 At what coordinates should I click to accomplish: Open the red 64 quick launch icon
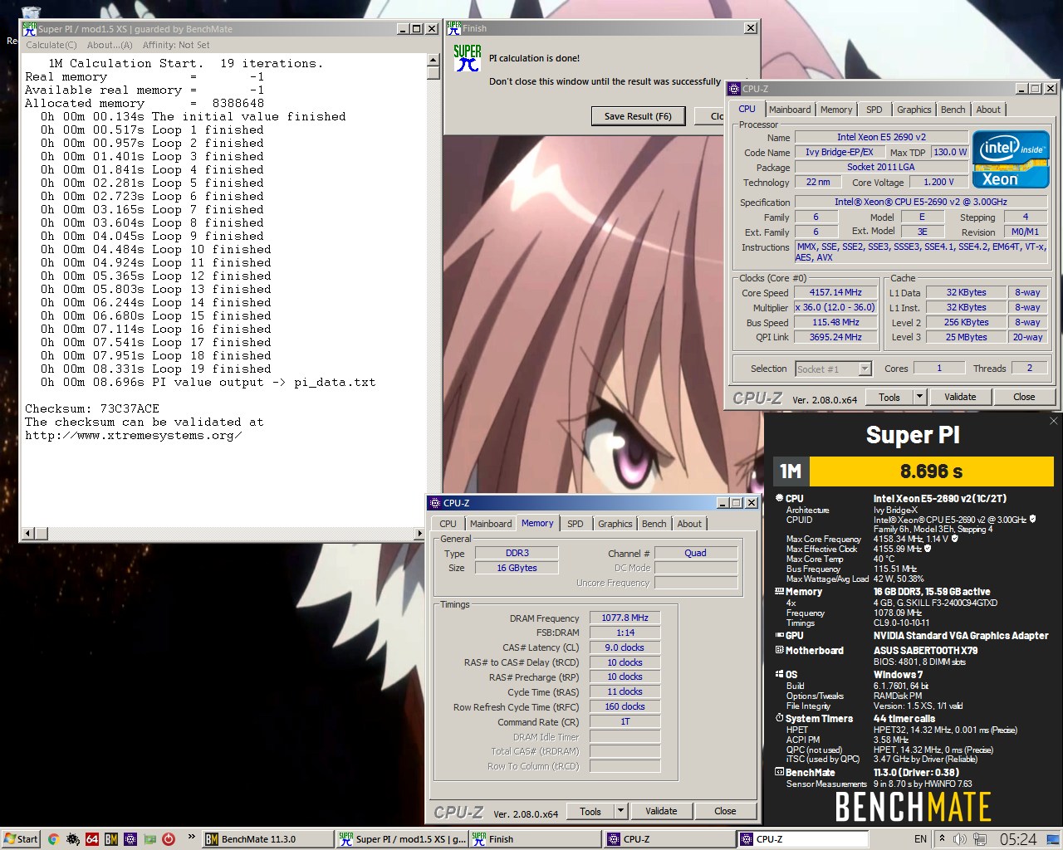pyautogui.click(x=92, y=839)
